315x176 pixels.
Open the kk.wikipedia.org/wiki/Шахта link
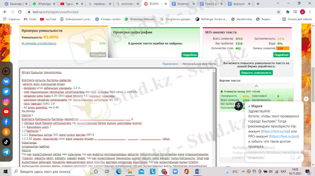39,44
